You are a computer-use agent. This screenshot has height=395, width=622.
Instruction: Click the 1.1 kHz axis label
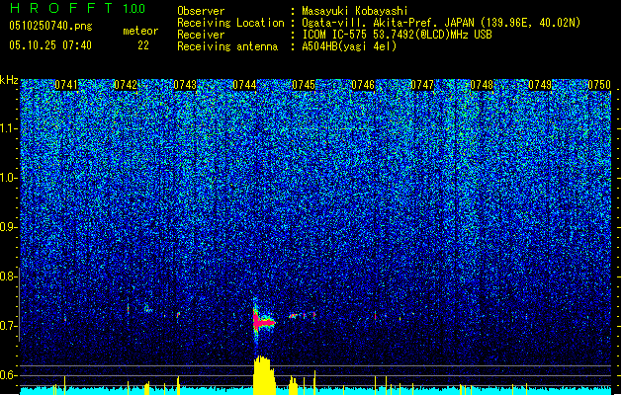tap(9, 128)
